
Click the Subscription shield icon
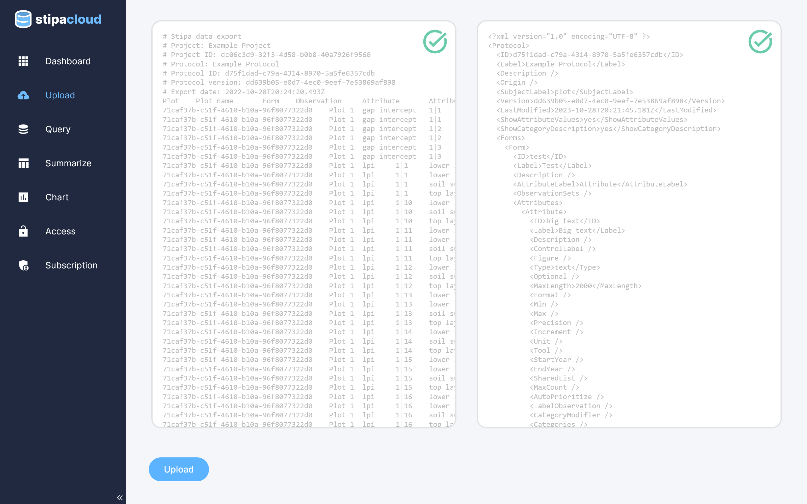tap(23, 265)
